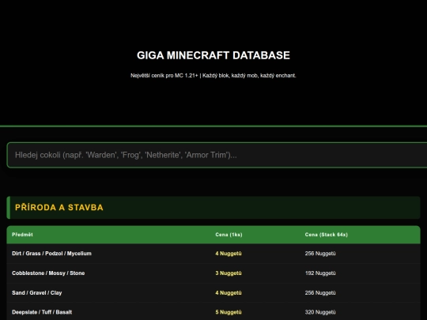This screenshot has height=320, width=427.
Task: Click the title 'GIGA MINECRAFT DATABASE'
Action: point(213,55)
